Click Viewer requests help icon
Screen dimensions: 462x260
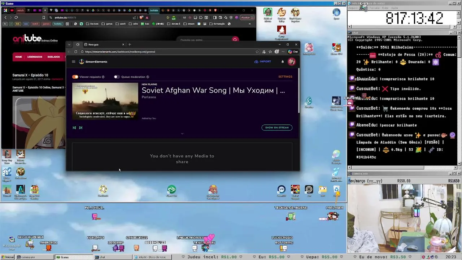point(103,77)
